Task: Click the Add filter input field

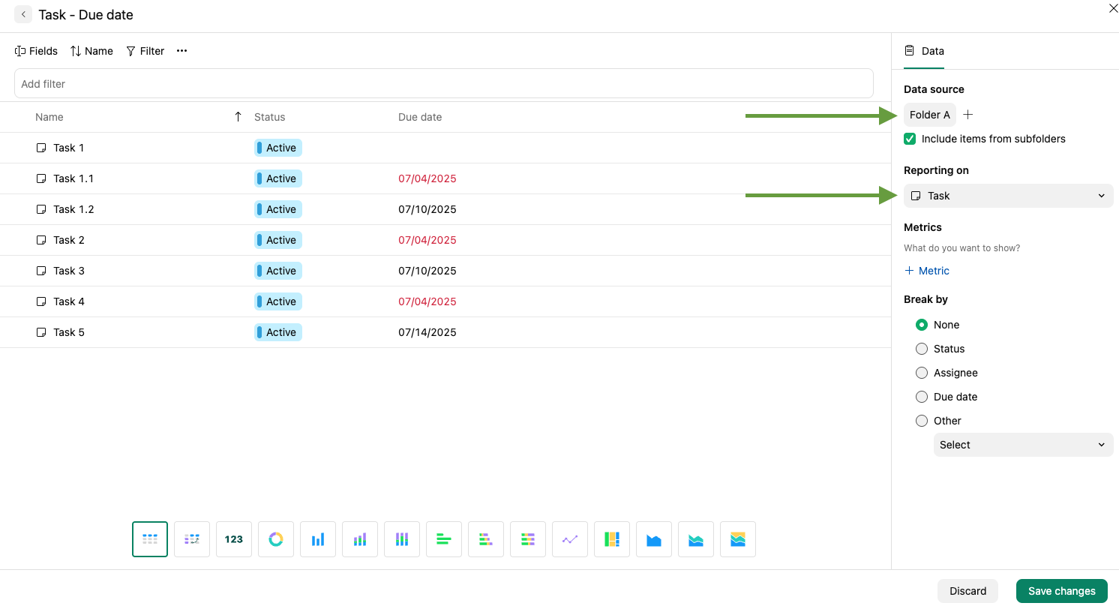Action: coord(443,84)
